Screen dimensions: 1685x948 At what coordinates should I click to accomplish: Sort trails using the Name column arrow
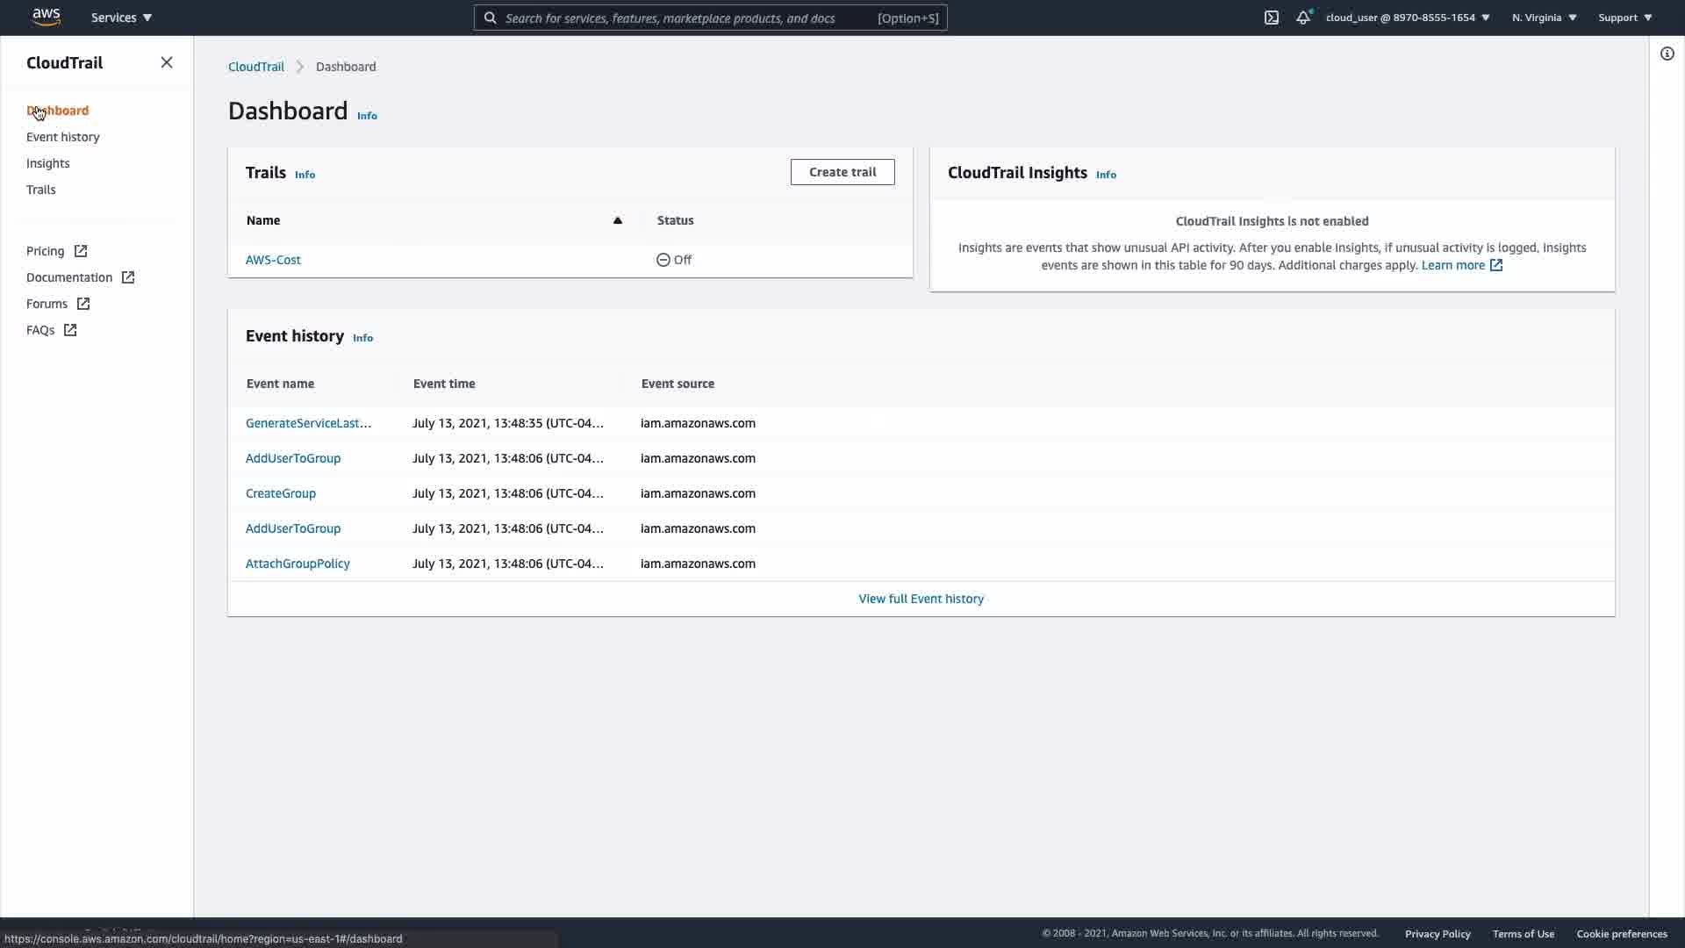[x=617, y=220]
